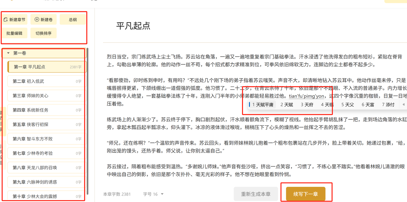The width and height of the screenshot is (407, 202).
Task: Click 切换排序 to switch sort order
Action: pyautogui.click(x=44, y=33)
